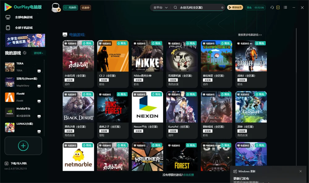
Task: Open the 泰拉瑞亚 game card
Action: pos(216,64)
